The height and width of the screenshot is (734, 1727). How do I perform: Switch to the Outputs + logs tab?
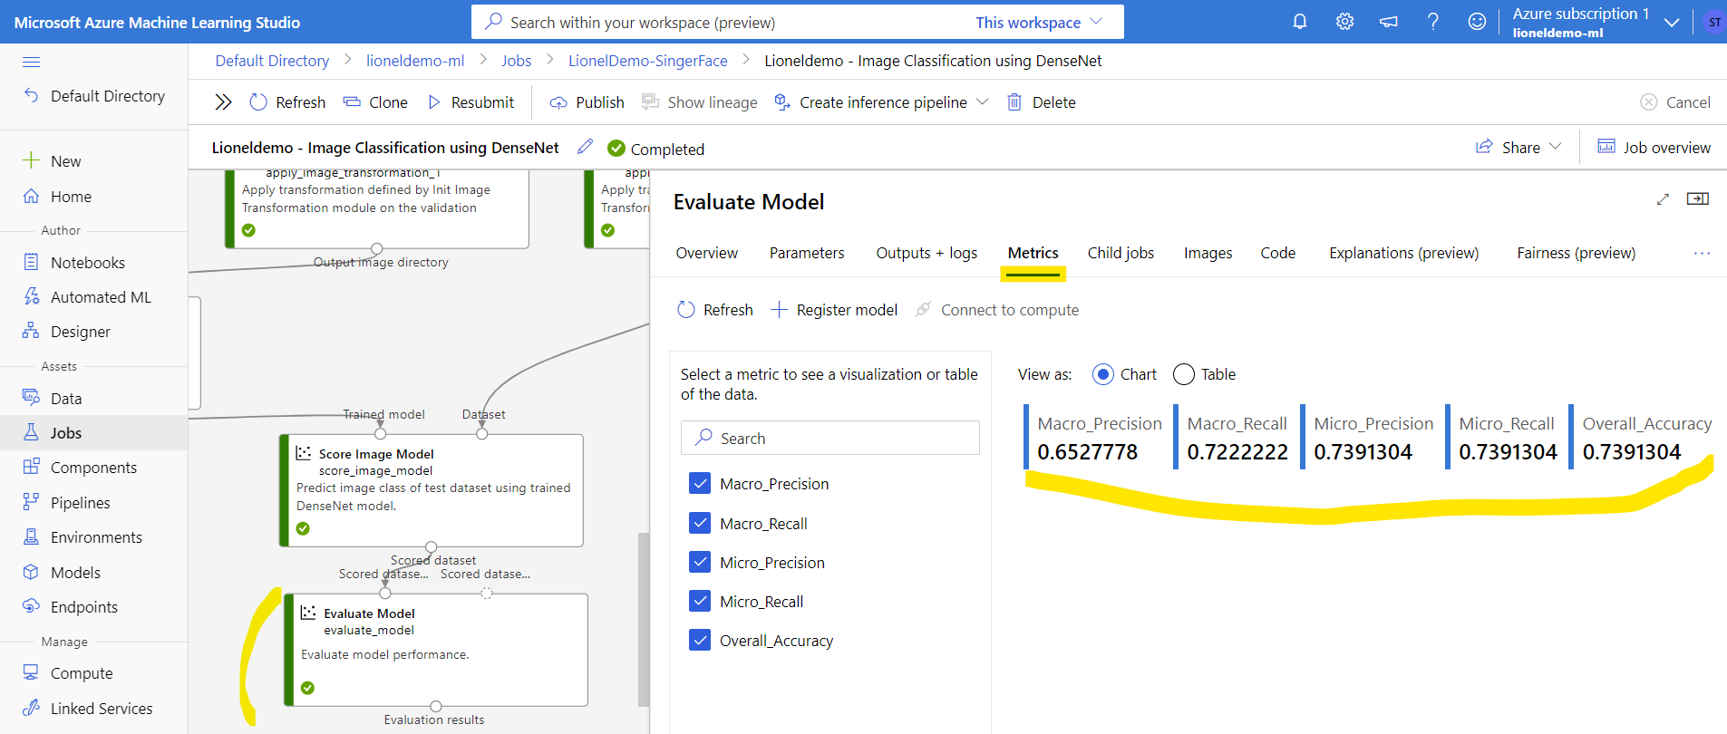927,253
